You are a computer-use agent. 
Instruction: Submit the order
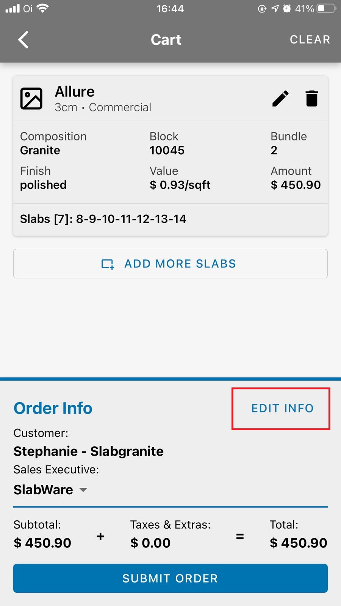click(x=170, y=578)
